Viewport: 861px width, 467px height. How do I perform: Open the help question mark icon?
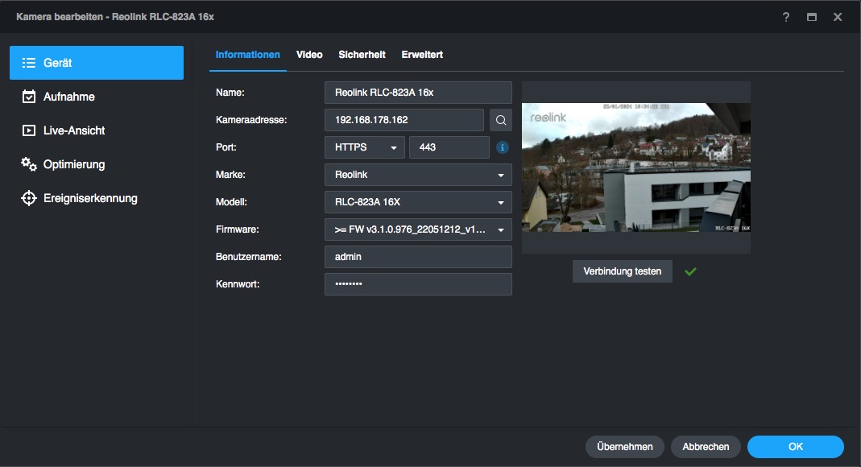(x=786, y=17)
